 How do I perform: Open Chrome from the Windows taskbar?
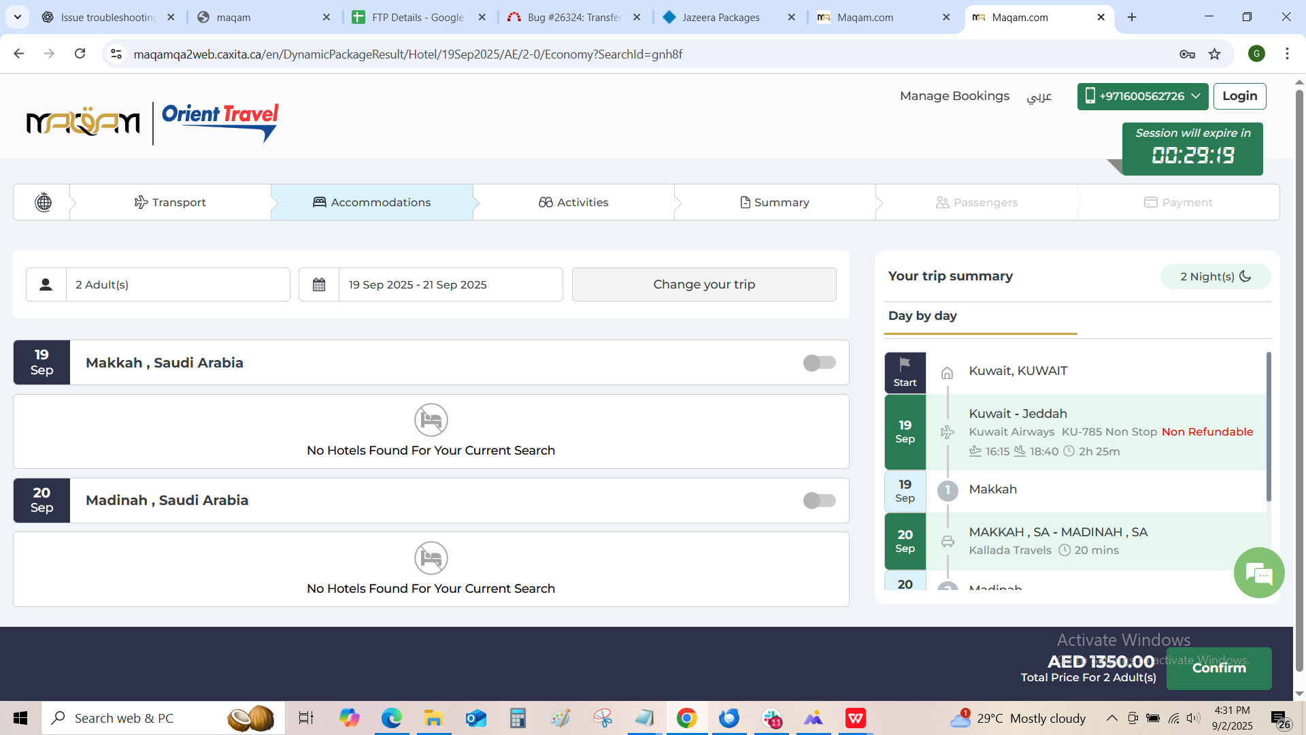(686, 718)
